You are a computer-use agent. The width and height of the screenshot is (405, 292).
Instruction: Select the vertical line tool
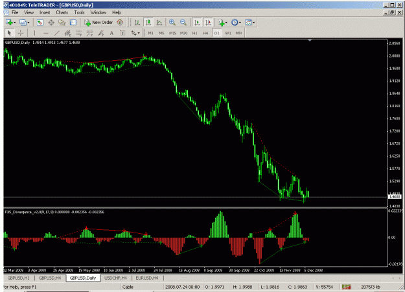point(34,33)
